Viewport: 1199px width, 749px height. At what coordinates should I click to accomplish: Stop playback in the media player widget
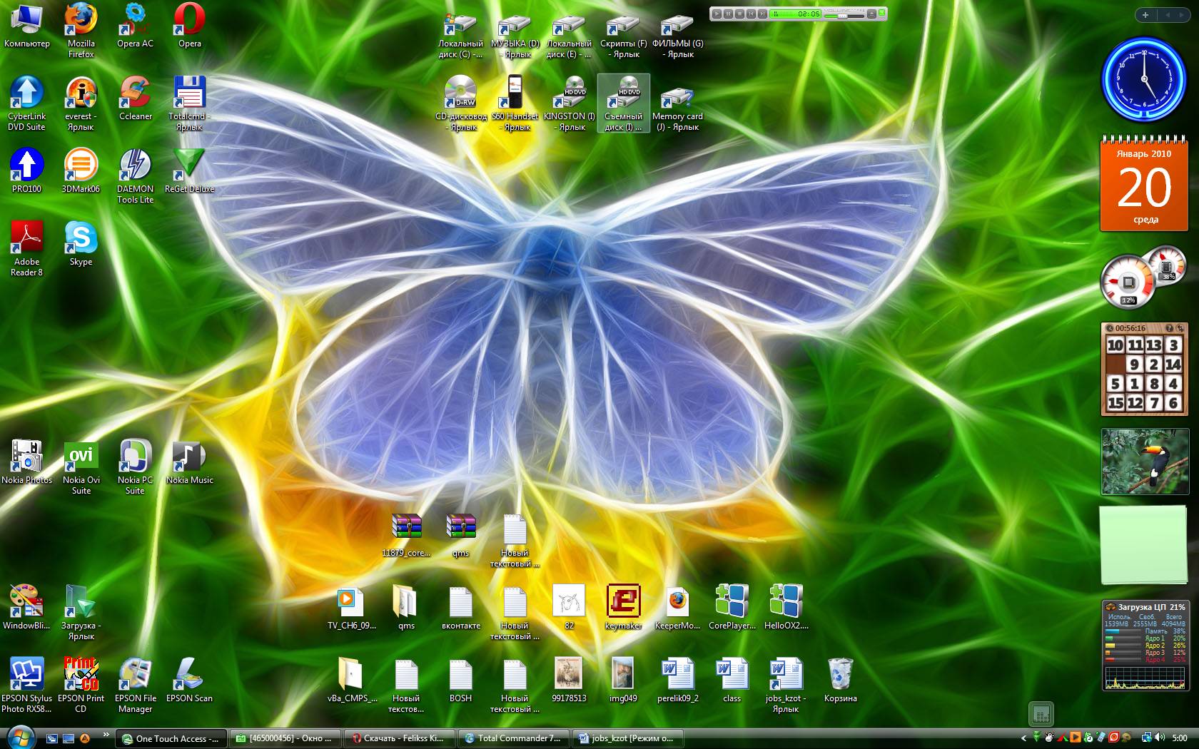tap(739, 14)
